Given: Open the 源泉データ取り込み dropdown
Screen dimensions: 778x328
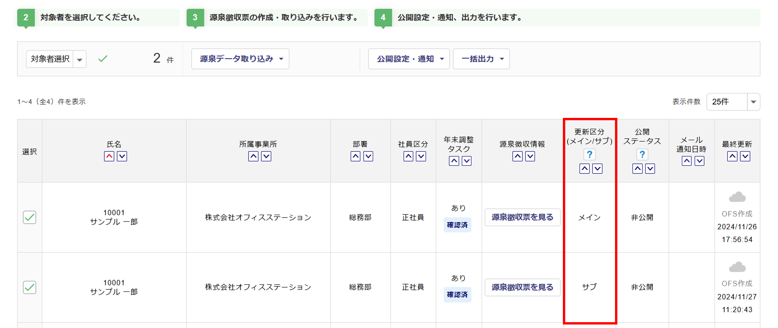Looking at the screenshot, I should (240, 59).
